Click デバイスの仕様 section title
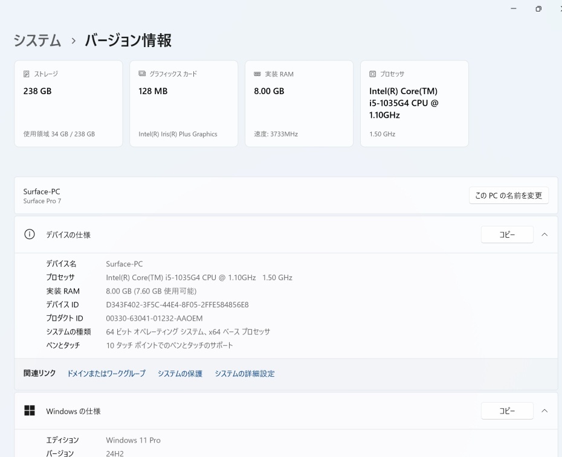This screenshot has width=562, height=457. pyautogui.click(x=68, y=235)
